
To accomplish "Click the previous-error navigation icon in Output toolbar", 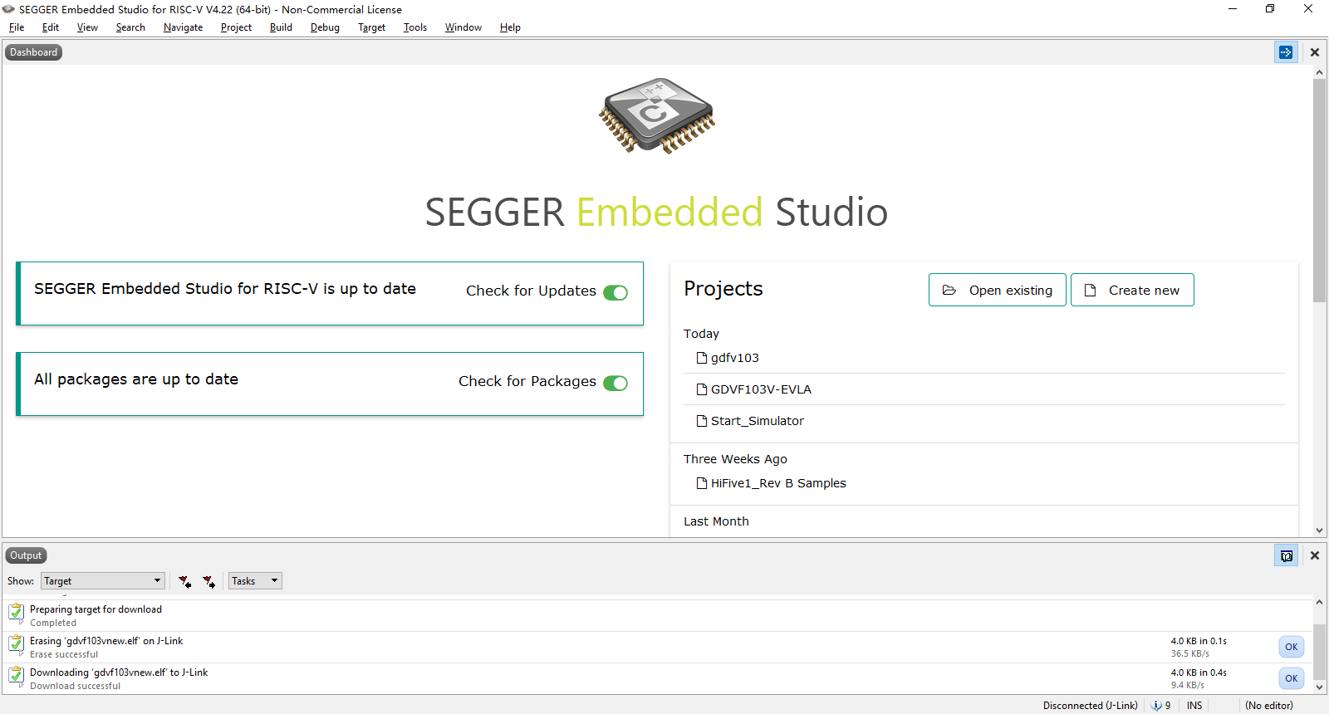I will click(x=184, y=581).
